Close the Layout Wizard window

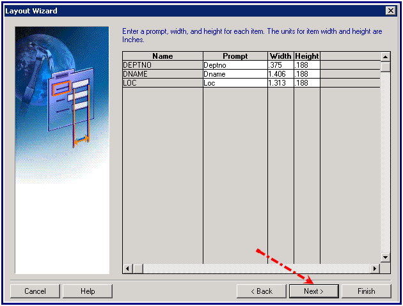pos(391,10)
